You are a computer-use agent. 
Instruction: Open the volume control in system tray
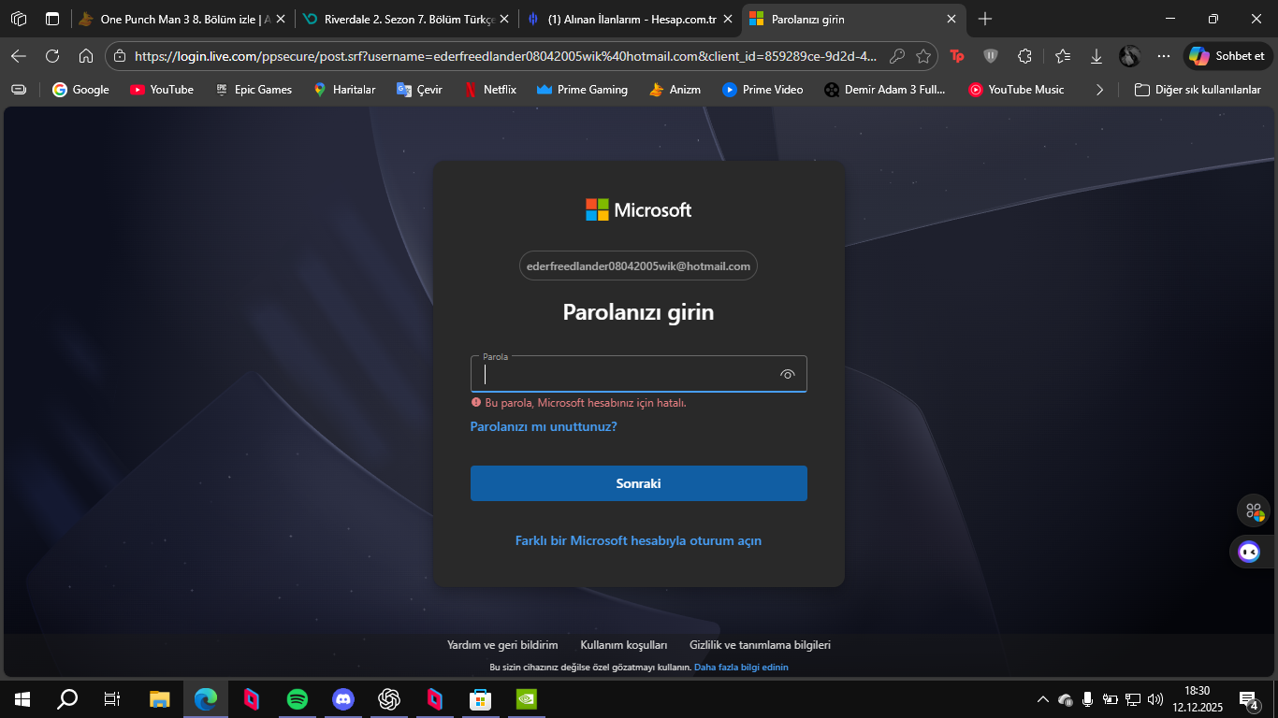pos(1155,699)
